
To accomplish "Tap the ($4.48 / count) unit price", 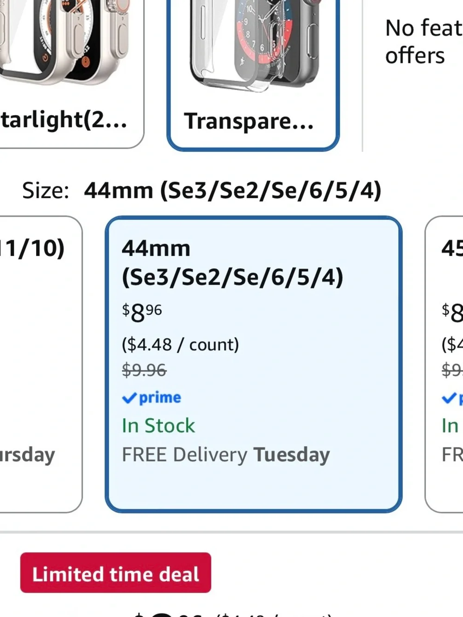I will pyautogui.click(x=181, y=344).
